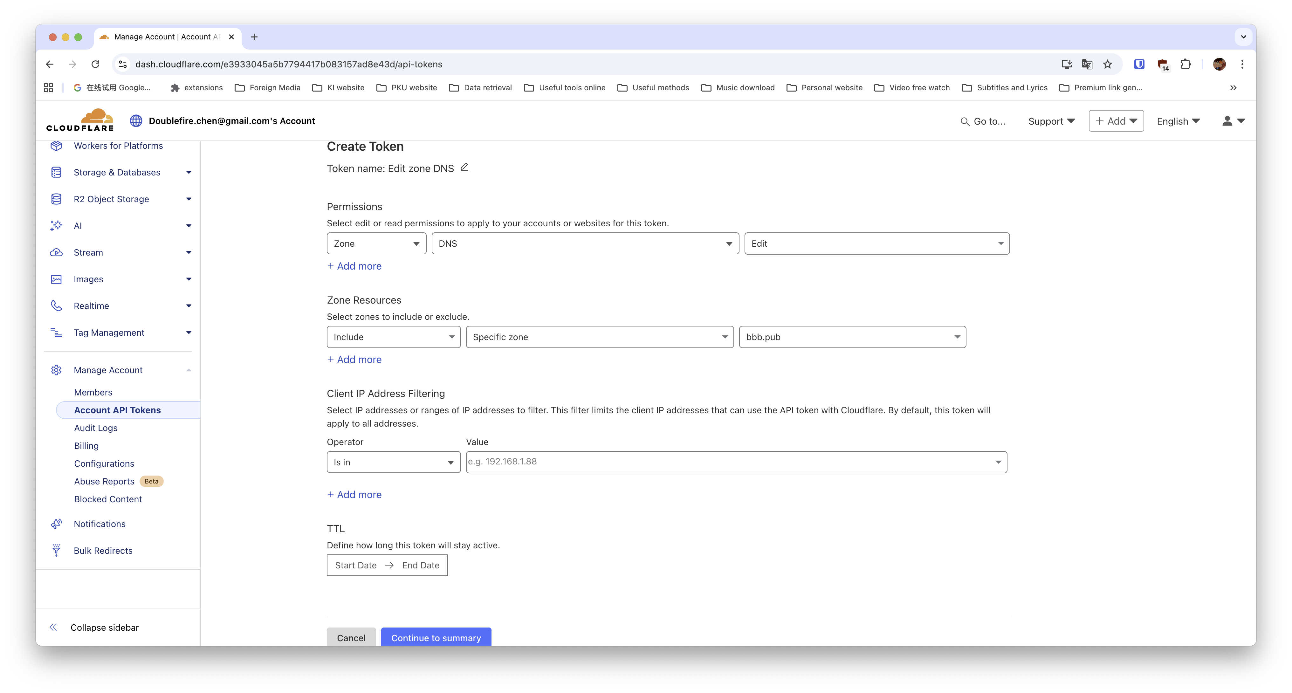Click the account globe icon in header

pos(136,121)
